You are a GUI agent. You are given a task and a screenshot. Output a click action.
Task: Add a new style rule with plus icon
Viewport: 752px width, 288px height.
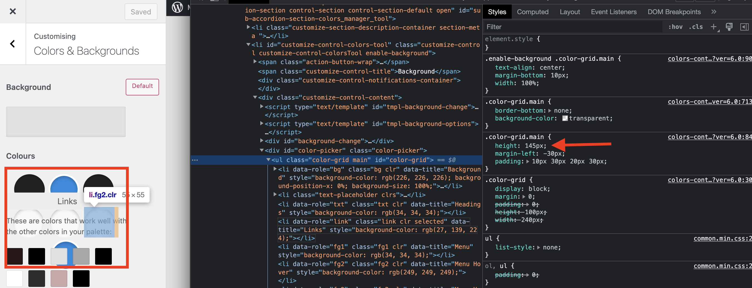tap(713, 27)
